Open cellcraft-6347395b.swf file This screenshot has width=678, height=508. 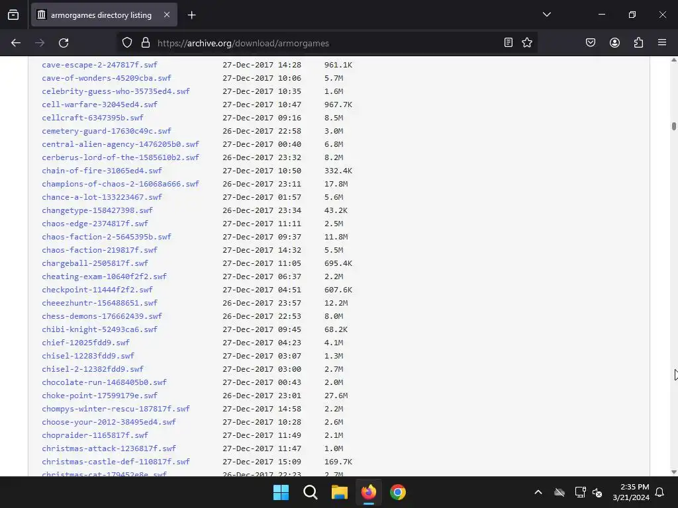pyautogui.click(x=93, y=118)
